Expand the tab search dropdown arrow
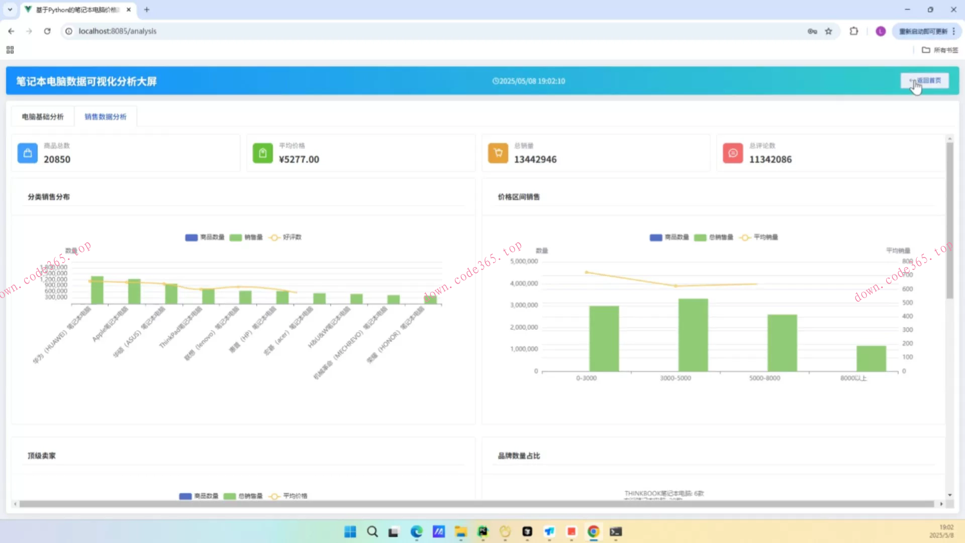The height and width of the screenshot is (543, 965). click(x=10, y=10)
